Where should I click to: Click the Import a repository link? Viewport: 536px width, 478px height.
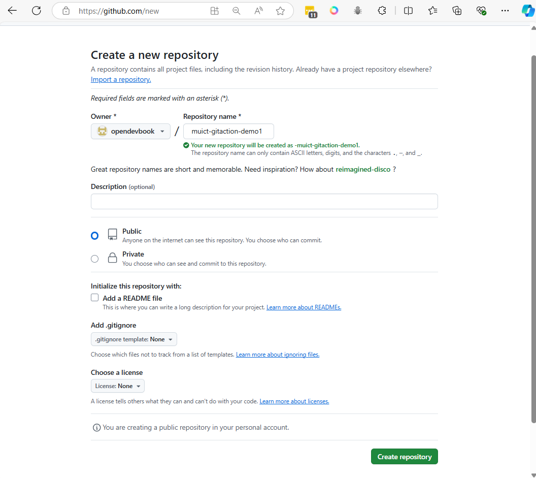point(121,79)
